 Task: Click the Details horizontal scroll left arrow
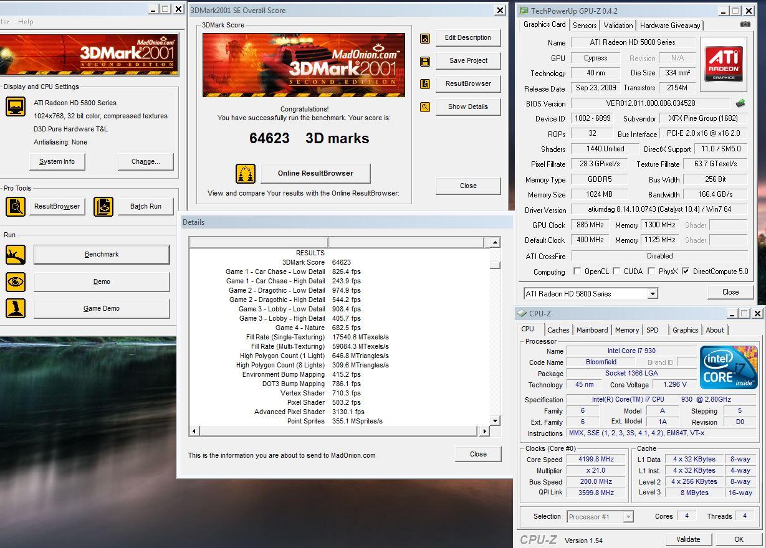click(x=194, y=431)
